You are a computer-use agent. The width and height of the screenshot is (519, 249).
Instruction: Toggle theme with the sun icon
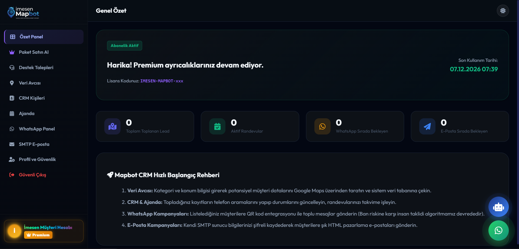(503, 11)
